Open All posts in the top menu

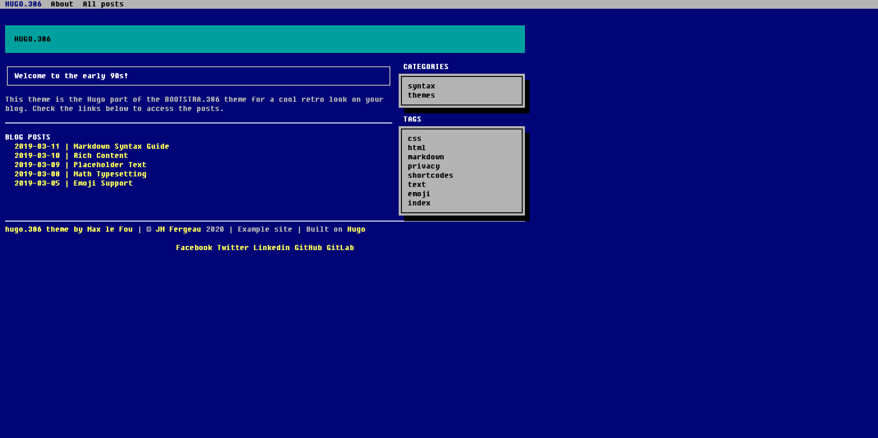click(103, 4)
